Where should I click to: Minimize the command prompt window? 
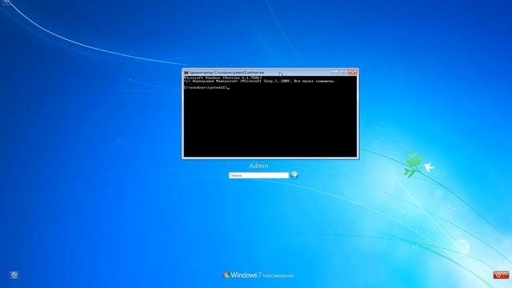[334, 72]
